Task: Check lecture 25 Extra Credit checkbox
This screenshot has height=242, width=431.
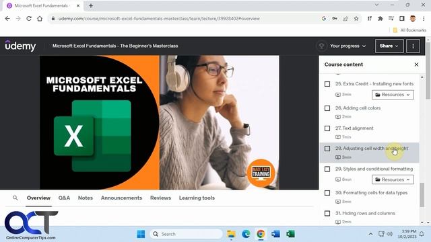Action: [327, 84]
